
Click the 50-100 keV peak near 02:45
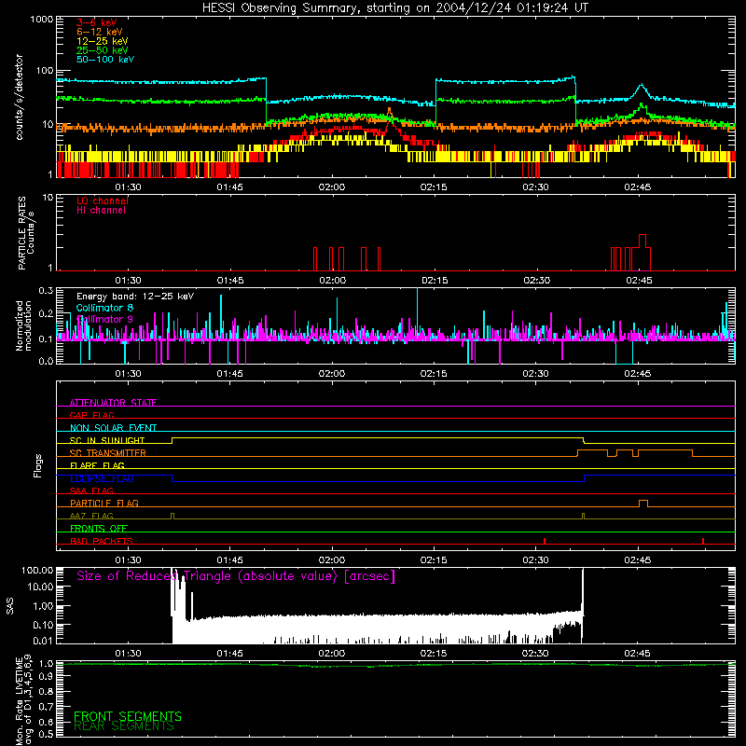[x=642, y=86]
